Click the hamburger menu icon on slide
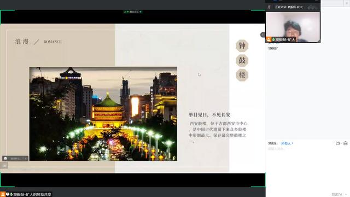 [x=4, y=165]
